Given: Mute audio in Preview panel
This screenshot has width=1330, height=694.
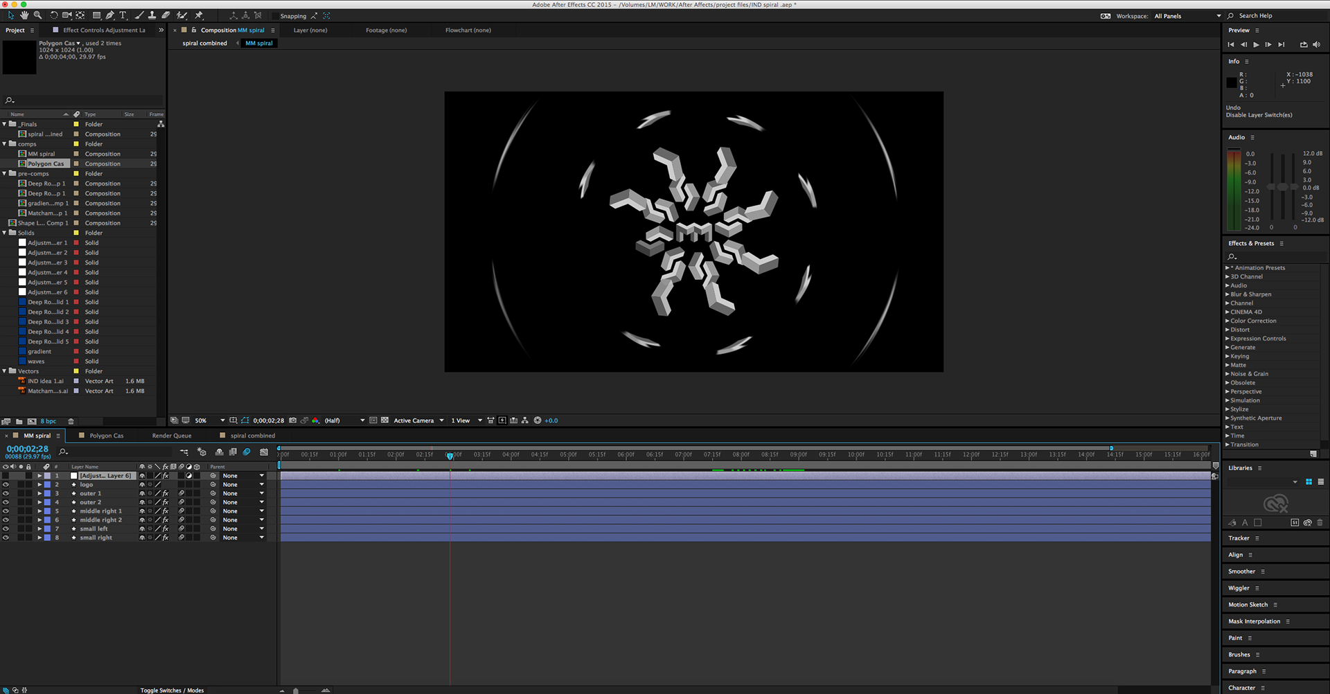Looking at the screenshot, I should (1316, 44).
